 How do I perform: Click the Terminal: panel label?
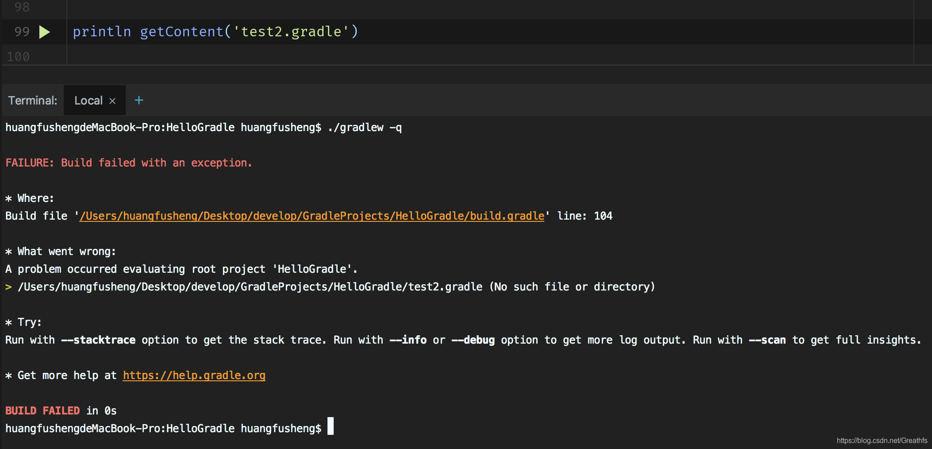coord(33,101)
